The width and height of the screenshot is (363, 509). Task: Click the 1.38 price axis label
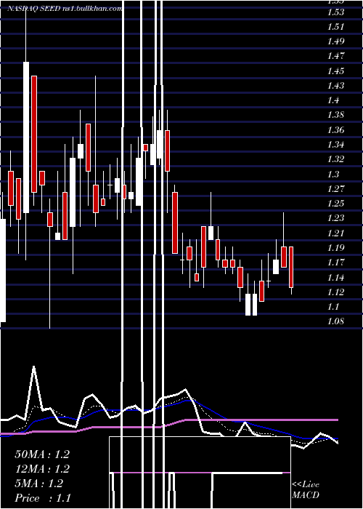coord(335,115)
